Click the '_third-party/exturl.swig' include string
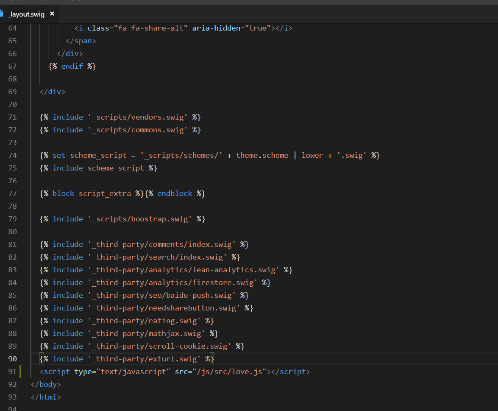The height and width of the screenshot is (411, 498). tap(145, 359)
